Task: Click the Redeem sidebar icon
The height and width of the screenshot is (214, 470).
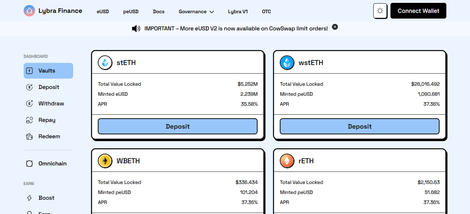Action: pyautogui.click(x=30, y=136)
